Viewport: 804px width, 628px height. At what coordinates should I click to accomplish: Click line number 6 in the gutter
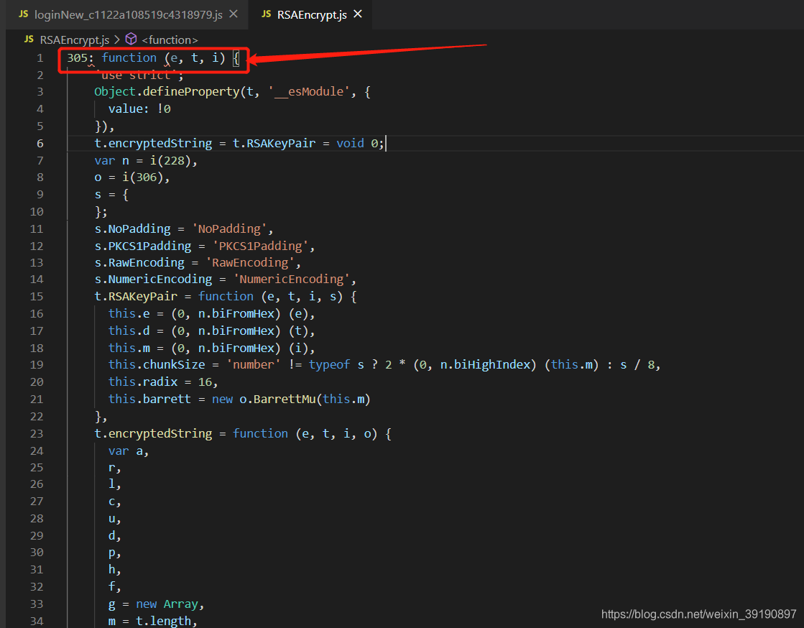(40, 144)
